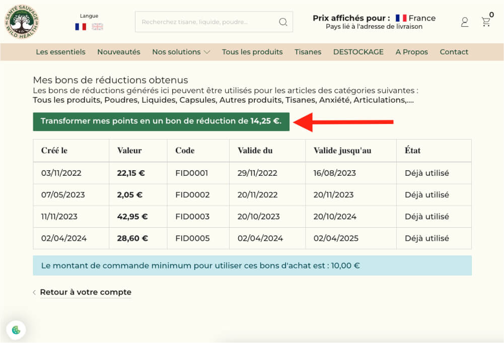The image size is (504, 343).
Task: Click the Valide jusqu'au column header
Action: (342, 151)
